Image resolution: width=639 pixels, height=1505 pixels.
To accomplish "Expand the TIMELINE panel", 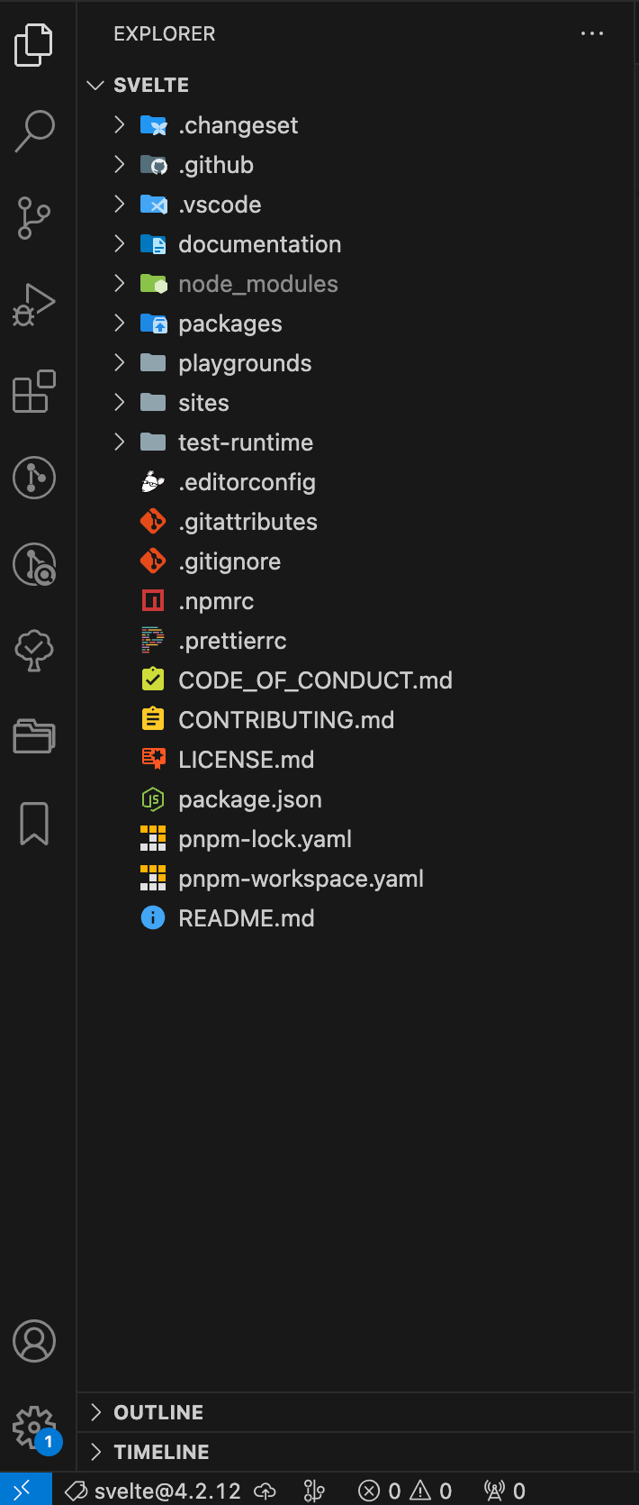I will click(x=161, y=1452).
